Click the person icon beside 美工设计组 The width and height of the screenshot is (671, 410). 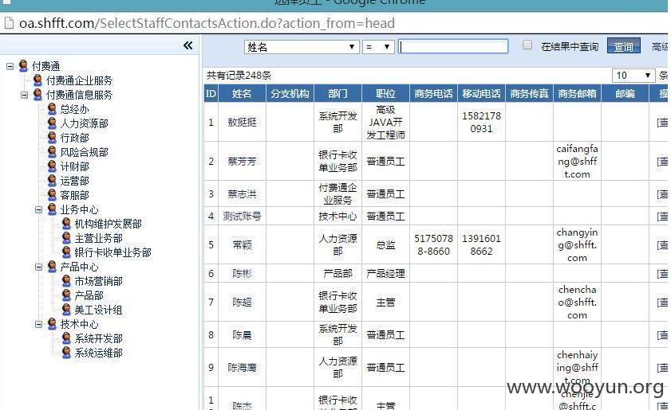point(66,309)
